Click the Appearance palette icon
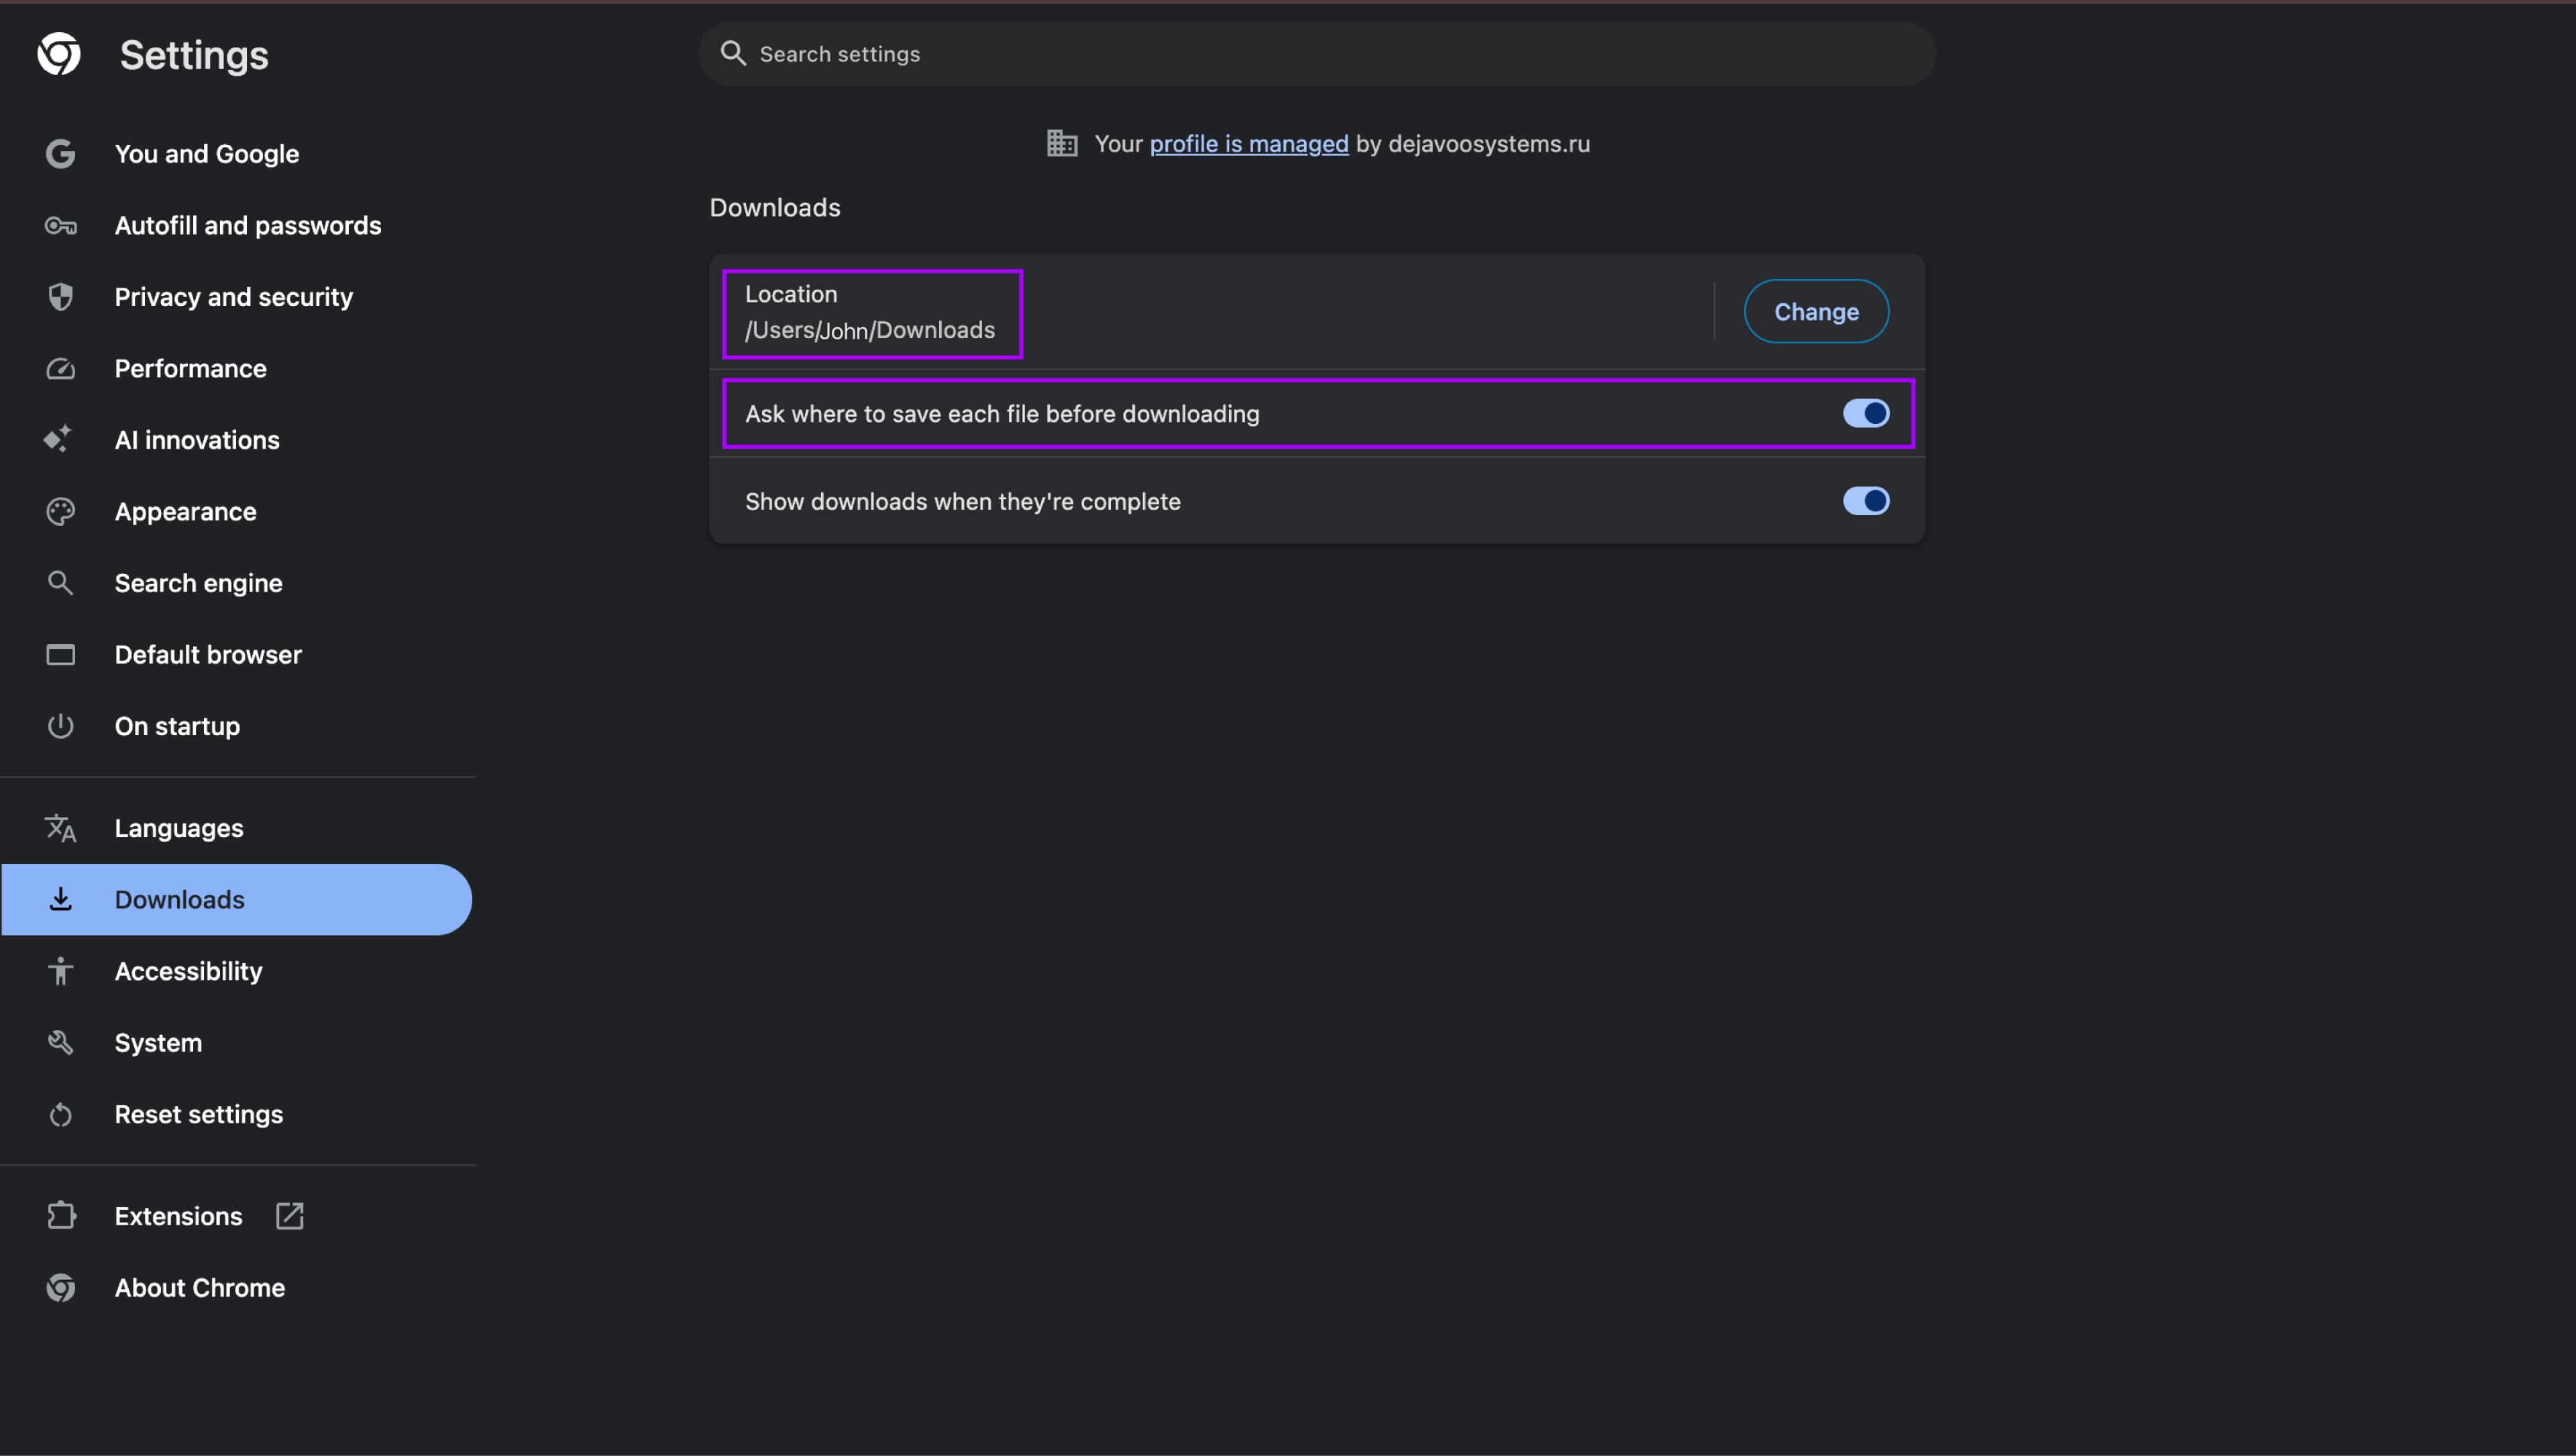 click(60, 512)
